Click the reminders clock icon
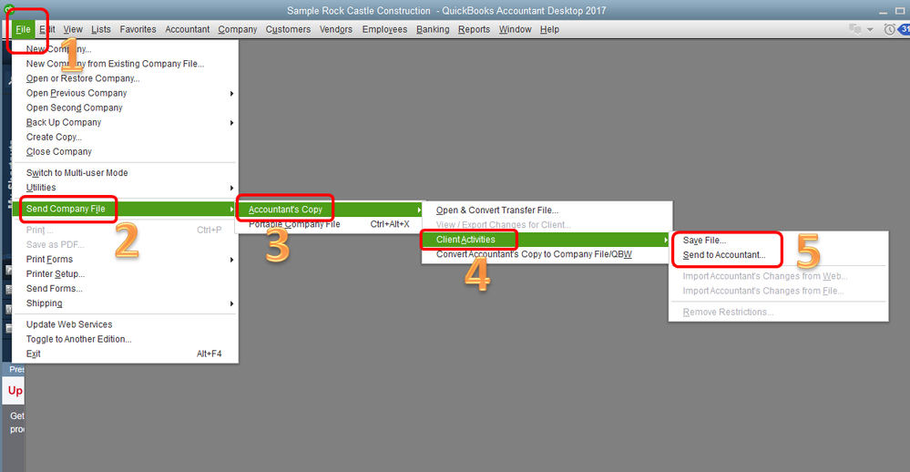 coord(890,29)
